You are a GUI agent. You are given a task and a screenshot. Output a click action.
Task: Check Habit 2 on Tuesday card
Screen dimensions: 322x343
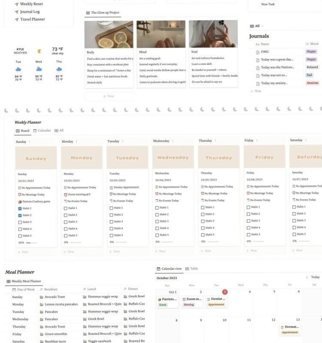pyautogui.click(x=111, y=215)
